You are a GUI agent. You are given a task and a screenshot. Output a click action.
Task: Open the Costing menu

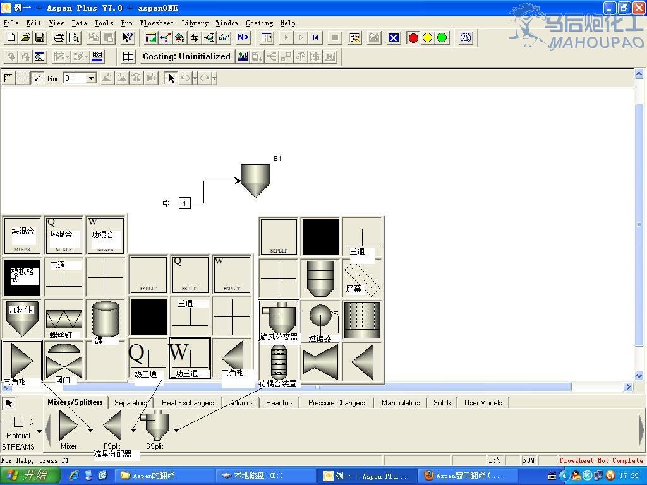pos(260,23)
